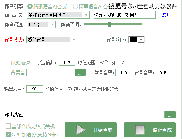Screen dimensions: 182x139
Task: Click the background volume field (0.5)
Action: (x=164, y=73)
